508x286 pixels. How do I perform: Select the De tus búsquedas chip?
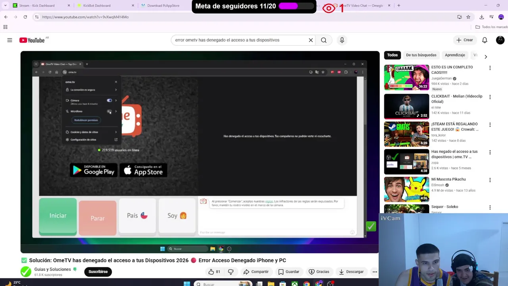coord(421,55)
